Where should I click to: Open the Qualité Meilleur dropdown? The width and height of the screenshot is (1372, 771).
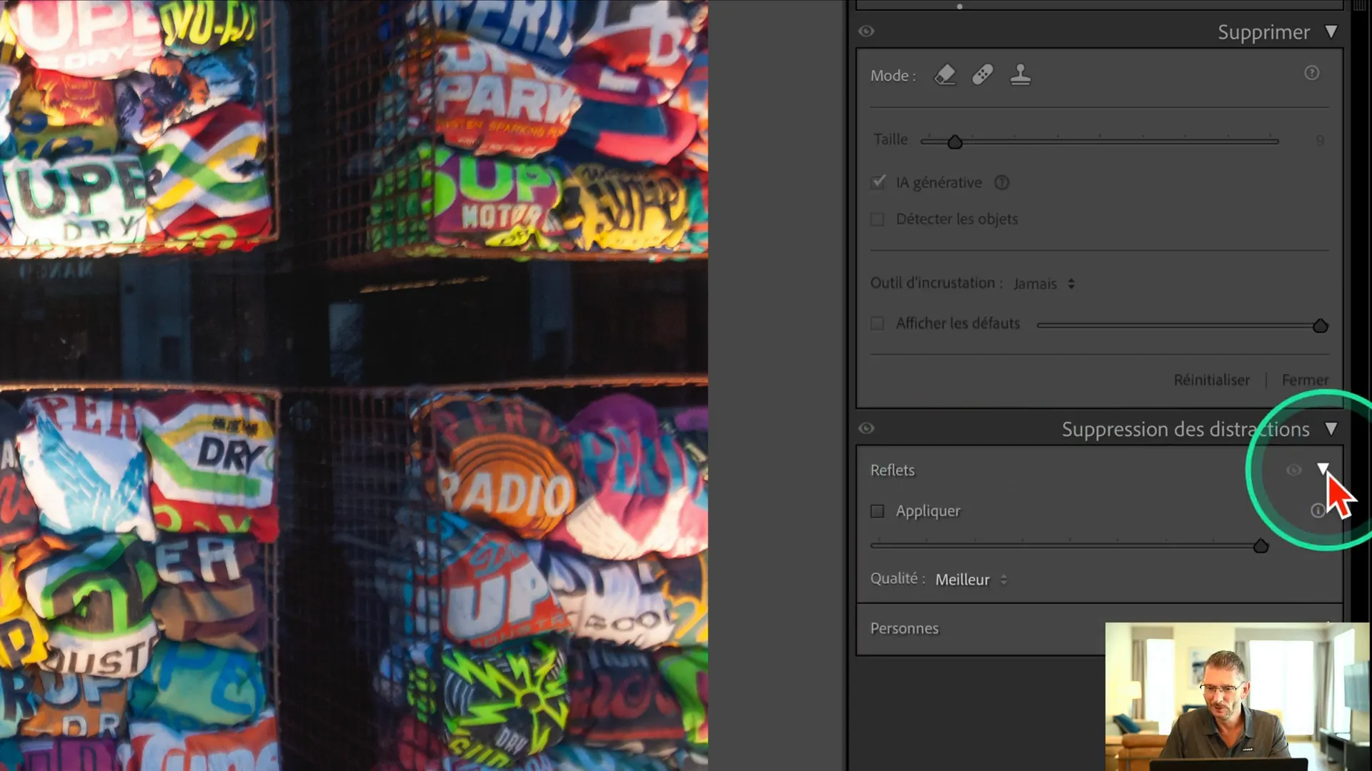971,580
